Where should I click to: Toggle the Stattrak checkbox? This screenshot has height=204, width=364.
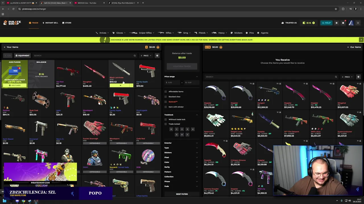click(x=166, y=102)
